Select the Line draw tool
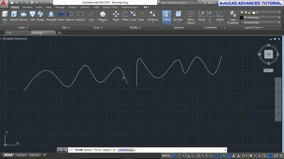The width and height of the screenshot is (284, 159). (91, 16)
